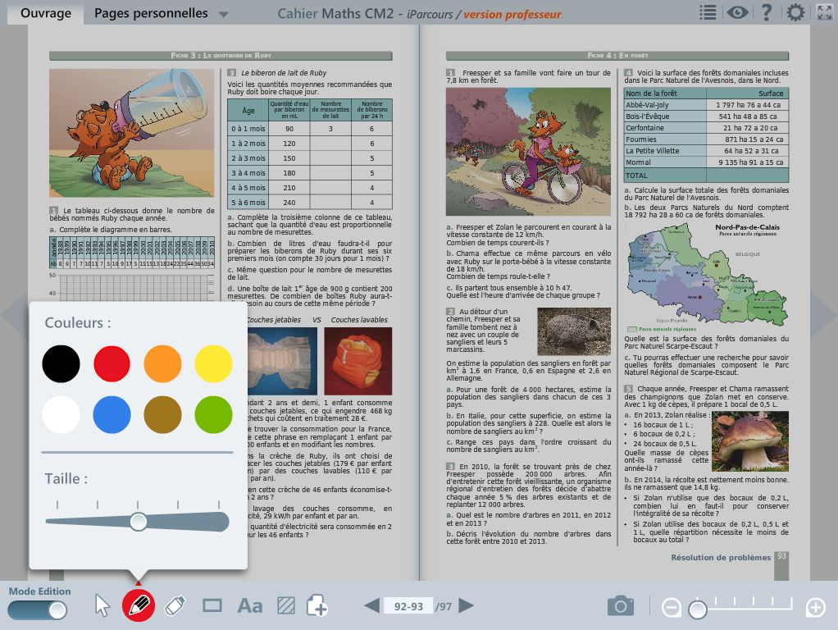Take a snapshot with camera icon
The width and height of the screenshot is (838, 630).
pos(621,606)
